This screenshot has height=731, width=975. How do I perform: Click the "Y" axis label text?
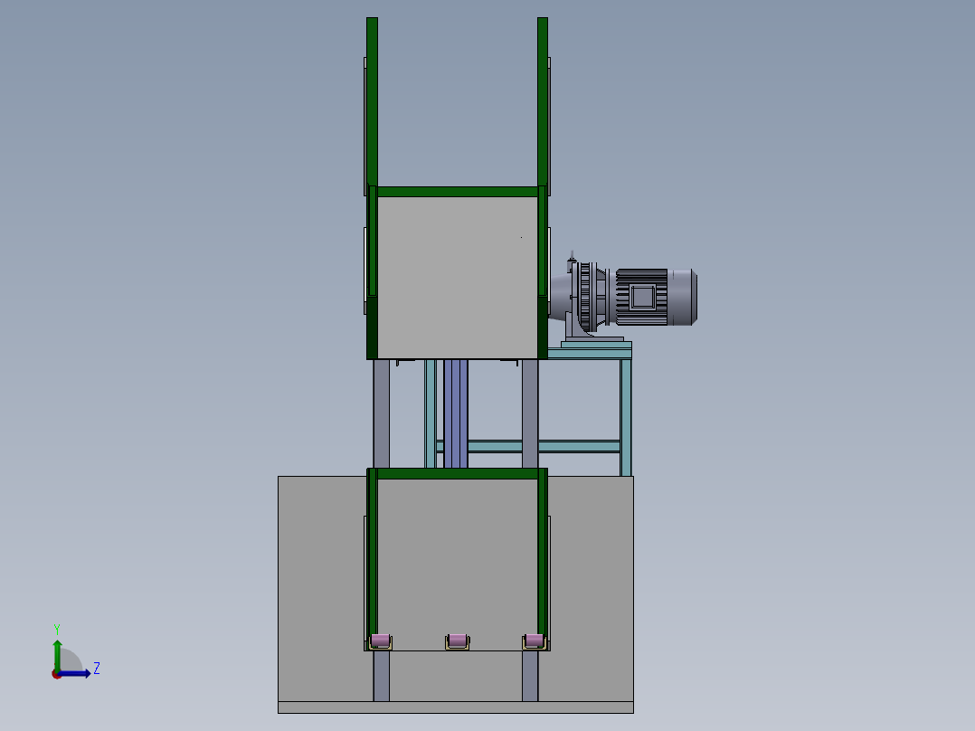[57, 630]
